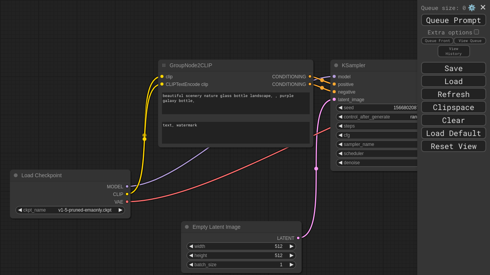The height and width of the screenshot is (275, 490).
Task: Click the GroupNode2CLIP group grid icon
Action: pos(164,65)
